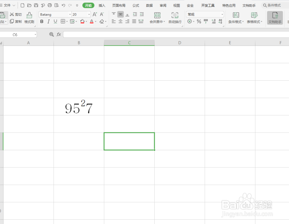Click the justify alignment icon
The width and height of the screenshot is (289, 224).
click(x=134, y=21)
